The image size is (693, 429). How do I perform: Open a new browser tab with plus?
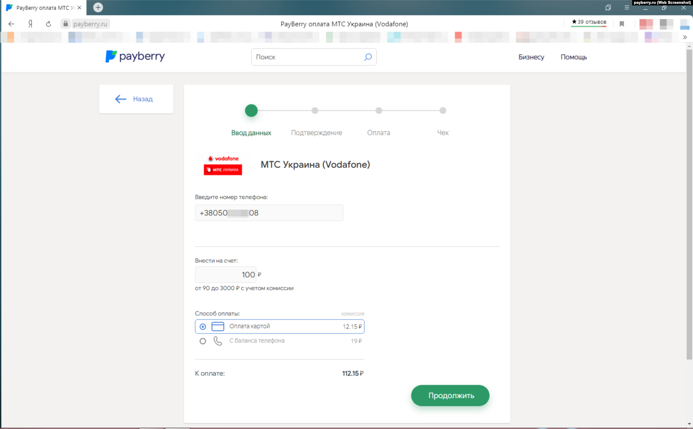(x=98, y=7)
